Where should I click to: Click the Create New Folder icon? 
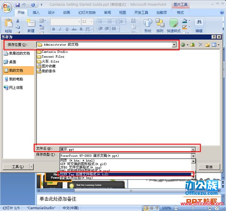point(207,45)
